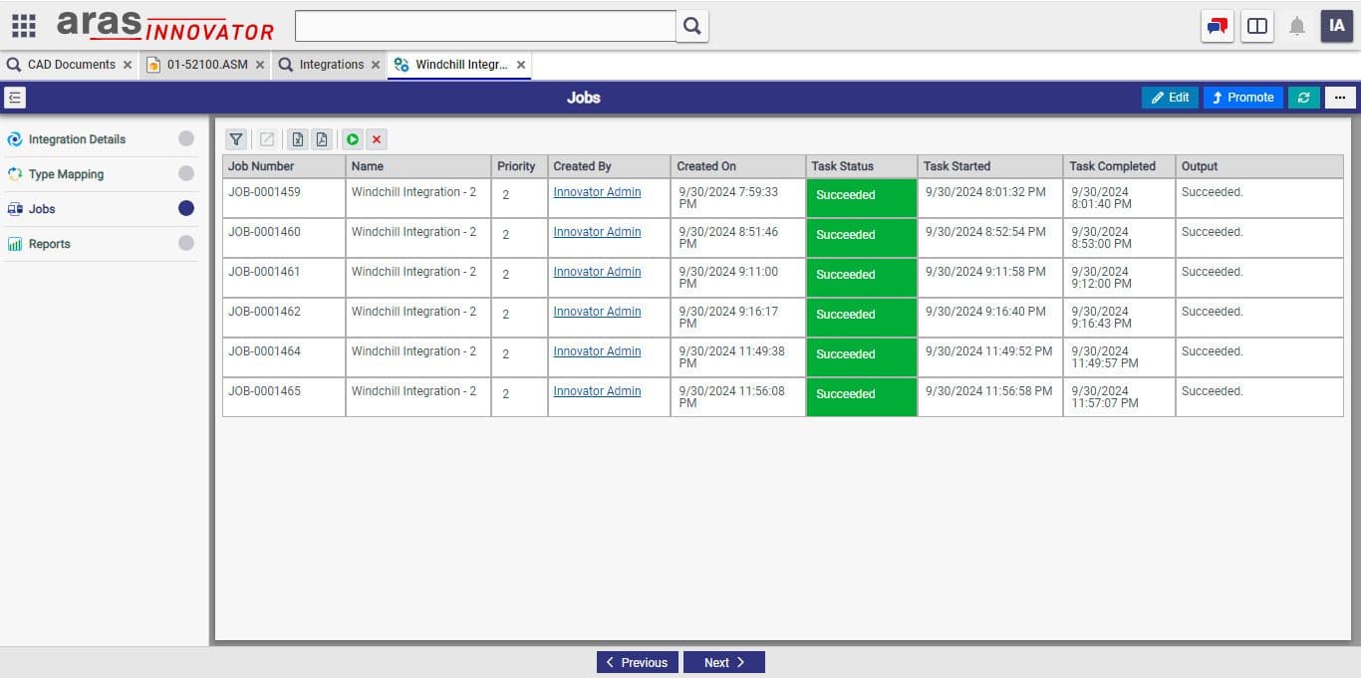1361x678 pixels.
Task: Open Innovator Admin link for JOB-0001462
Action: 597,312
